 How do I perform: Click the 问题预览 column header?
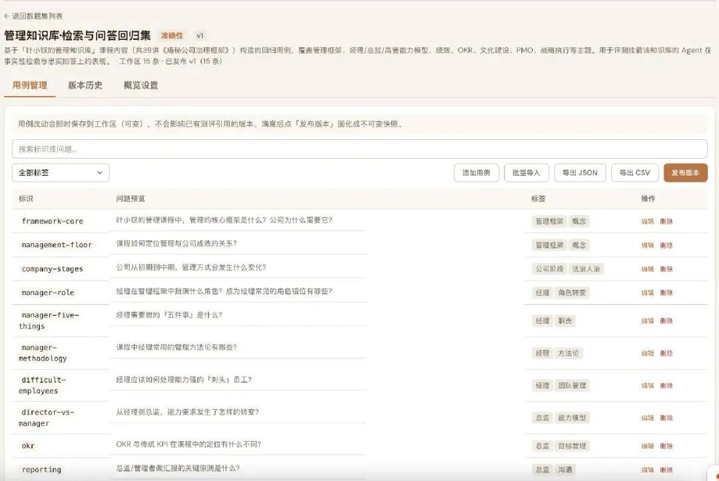tap(130, 199)
